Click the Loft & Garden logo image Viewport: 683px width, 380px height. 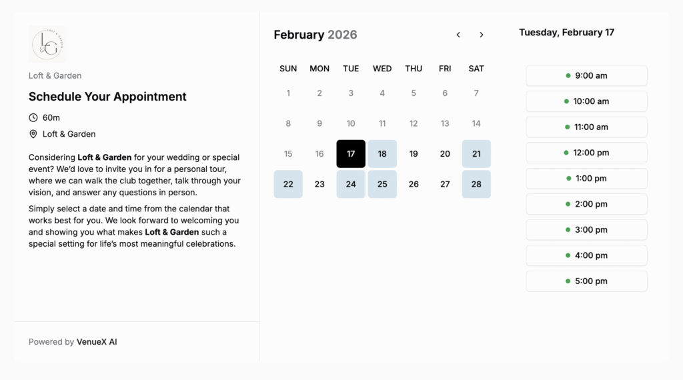[47, 44]
